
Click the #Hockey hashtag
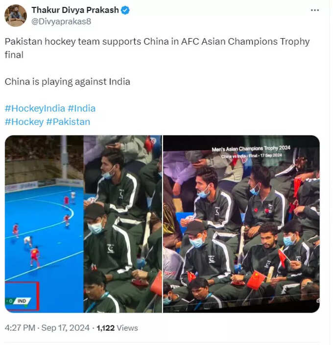(x=24, y=122)
